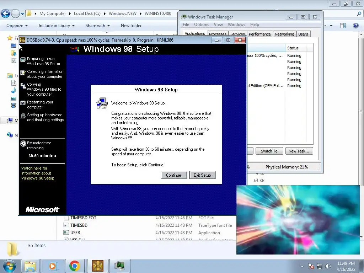364x273 pixels.
Task: Open Options menu in Task Manager
Action: [202, 25]
